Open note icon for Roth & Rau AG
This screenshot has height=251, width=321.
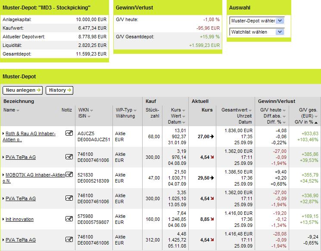tap(69, 133)
